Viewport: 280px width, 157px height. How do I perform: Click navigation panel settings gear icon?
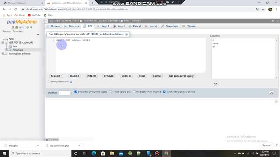coord(28,27)
